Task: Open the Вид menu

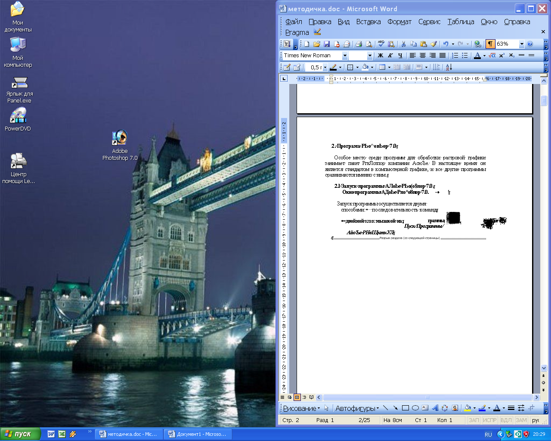Action: coord(344,22)
